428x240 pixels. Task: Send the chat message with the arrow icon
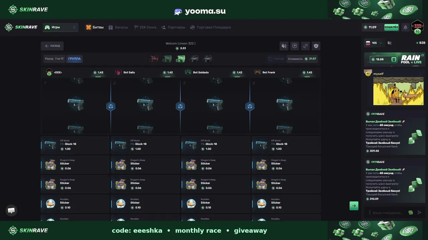tap(420, 213)
